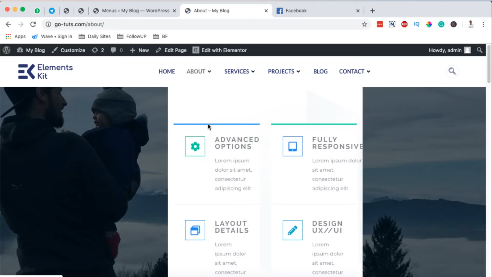This screenshot has width=492, height=277.
Task: Open the Customize option in admin bar
Action: (x=68, y=50)
